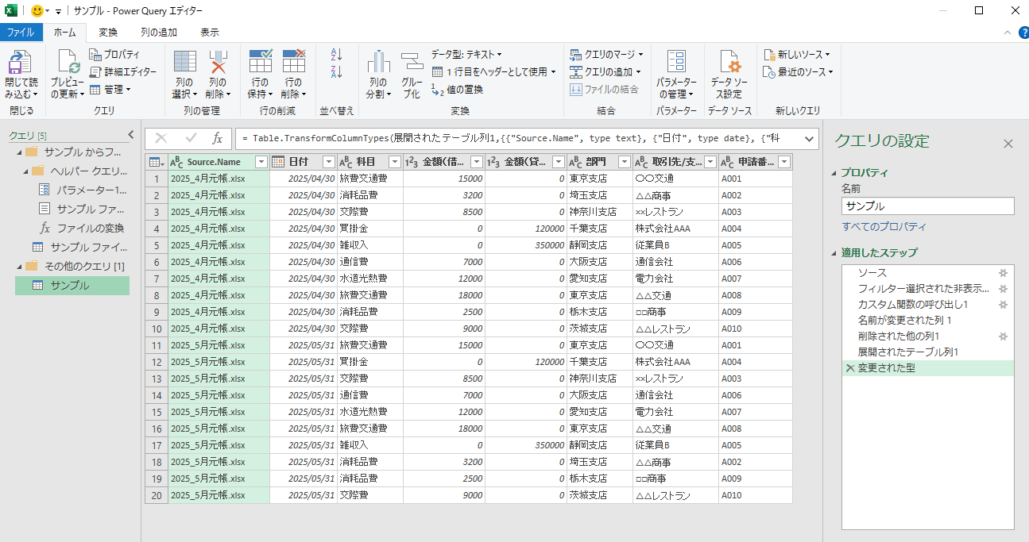Image resolution: width=1029 pixels, height=542 pixels.
Task: Open the 科目 column filter dropdown
Action: pos(394,162)
